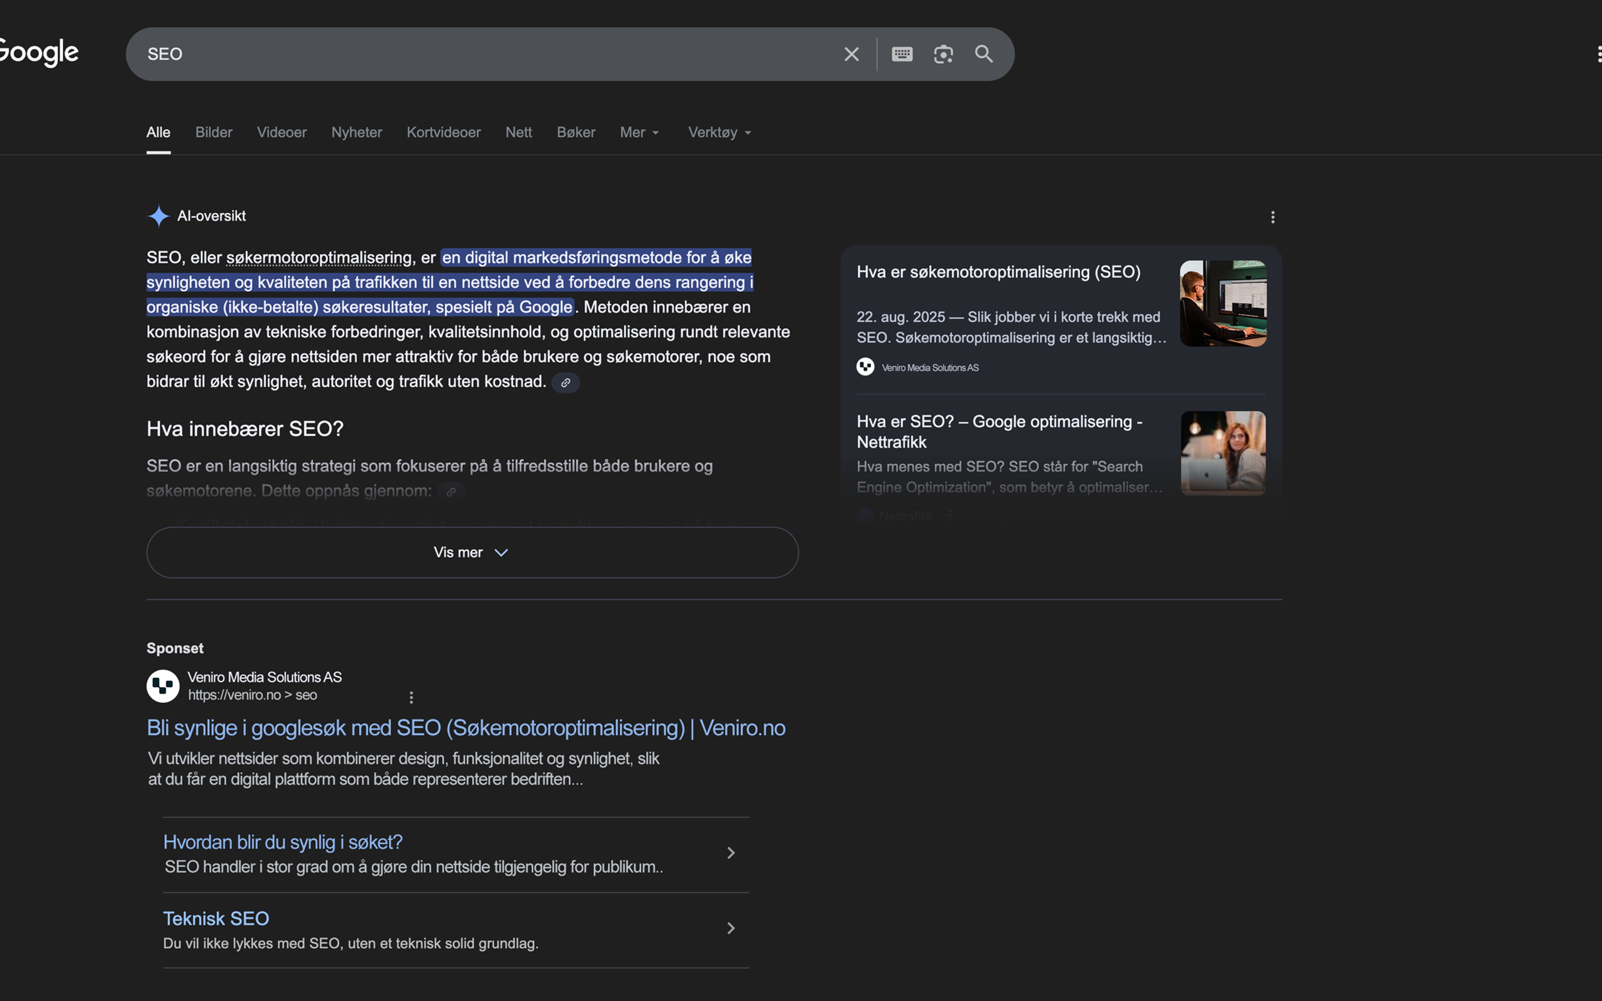Open the Teknisk SEO sitelink

216,919
